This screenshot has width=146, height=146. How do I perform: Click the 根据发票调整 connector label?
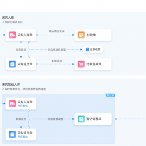point(55,119)
